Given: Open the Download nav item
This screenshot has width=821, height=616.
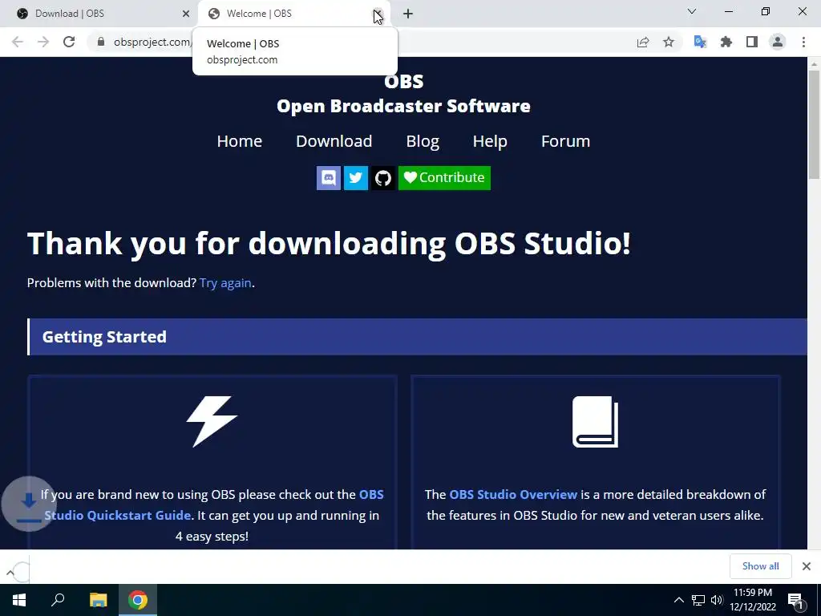Looking at the screenshot, I should (x=334, y=141).
